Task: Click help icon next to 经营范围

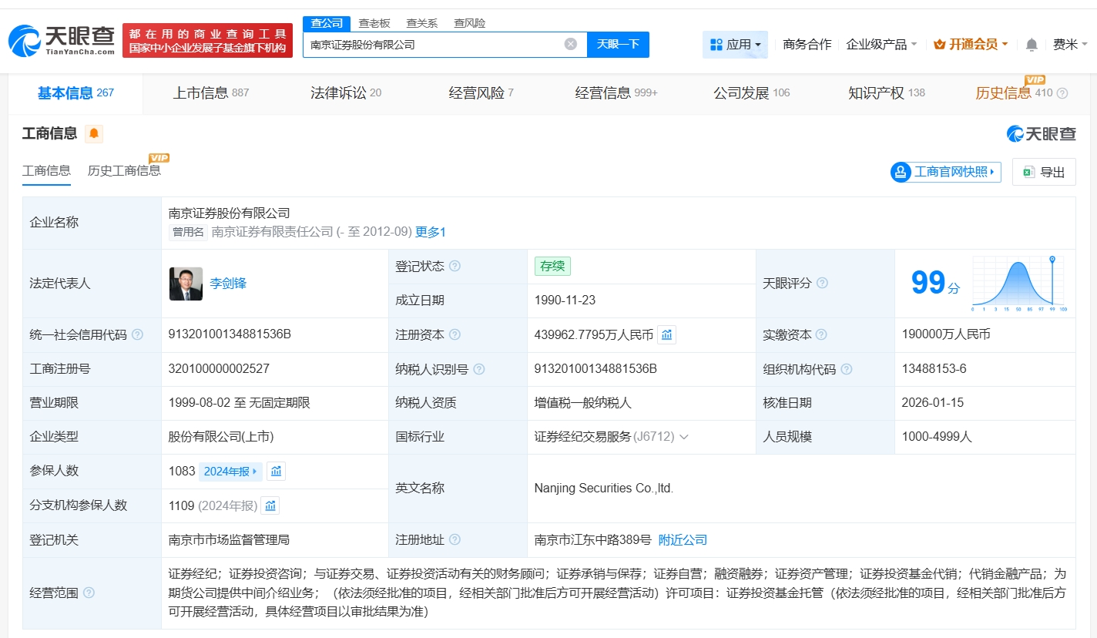Action: [x=89, y=593]
